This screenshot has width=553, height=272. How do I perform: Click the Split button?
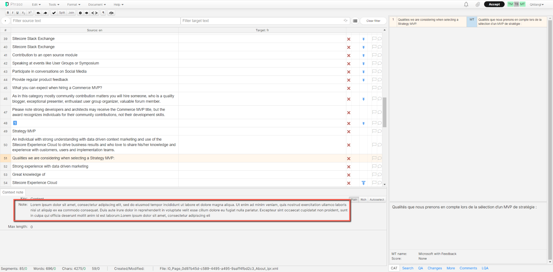tap(62, 13)
